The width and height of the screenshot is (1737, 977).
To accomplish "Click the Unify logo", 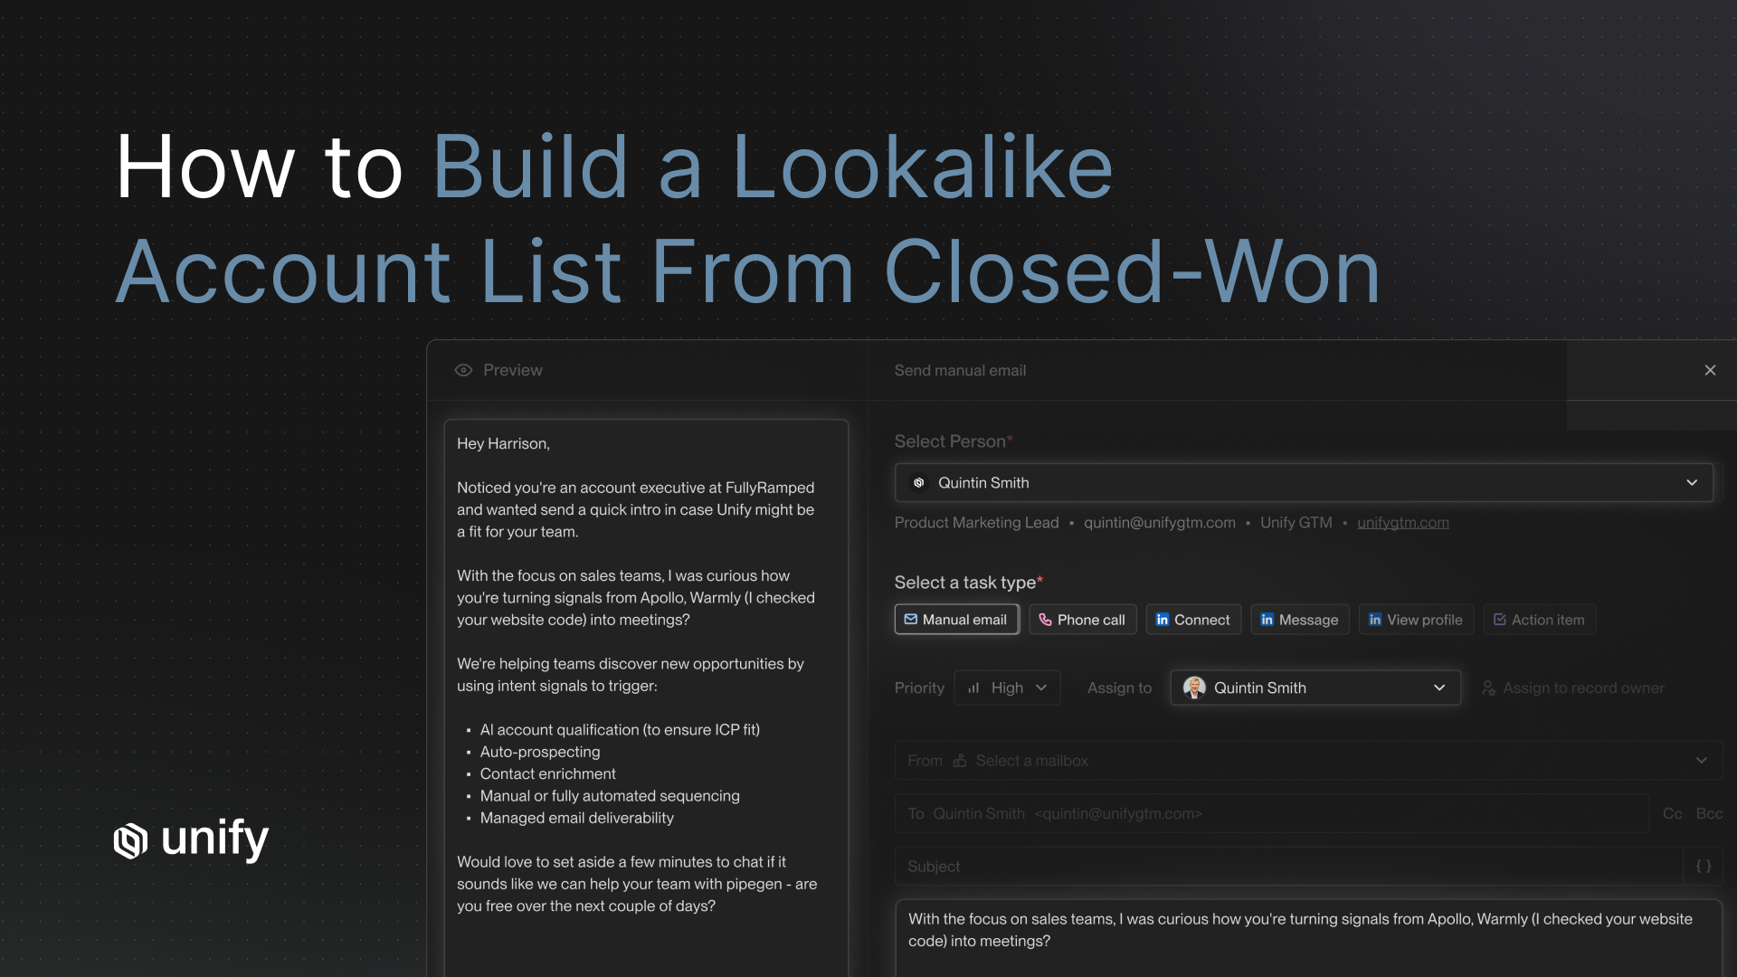I will (192, 839).
